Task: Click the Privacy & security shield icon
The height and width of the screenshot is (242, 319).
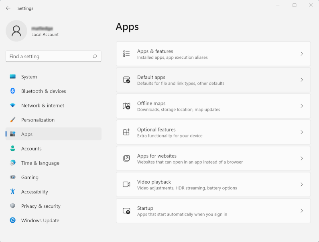Action: pos(12,206)
